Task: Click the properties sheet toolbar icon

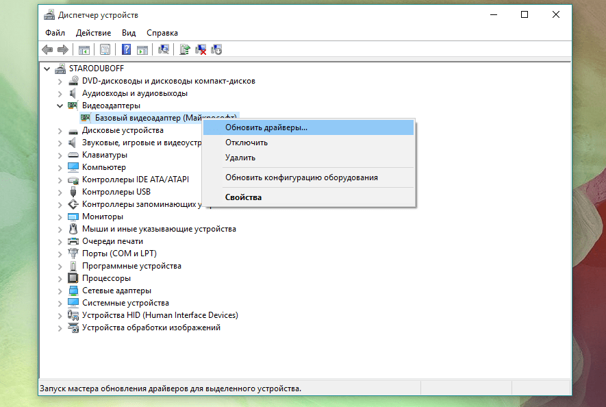Action: tap(105, 49)
